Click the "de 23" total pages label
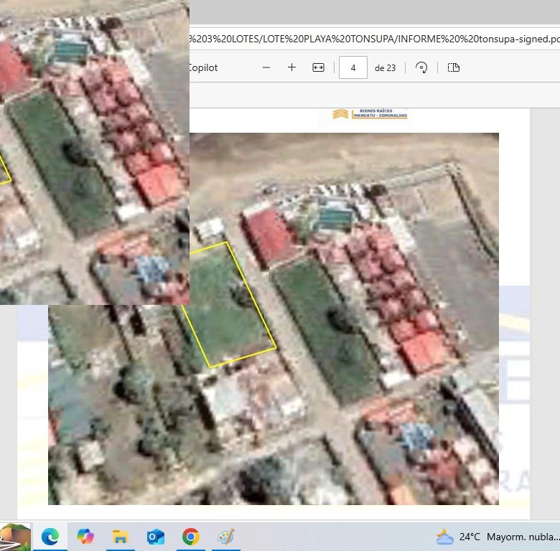The image size is (560, 551). 385,68
